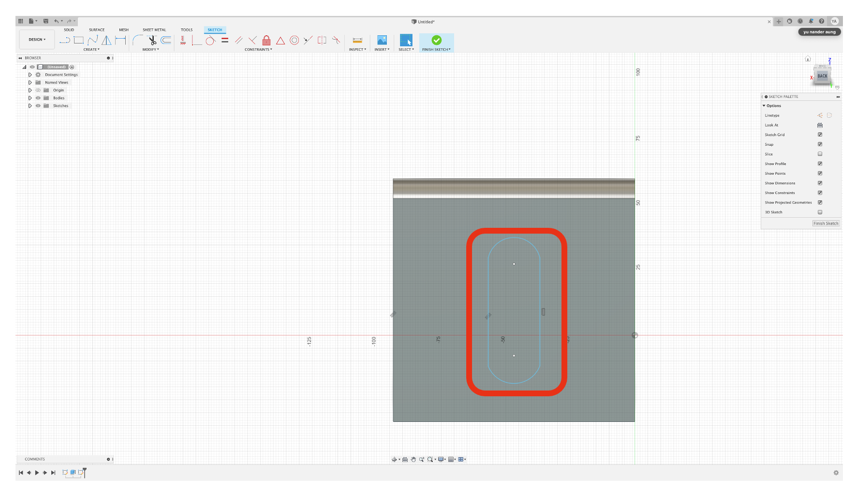Apply the Collinear constraint
Viewport: 856px width, 488px height.
(x=308, y=40)
